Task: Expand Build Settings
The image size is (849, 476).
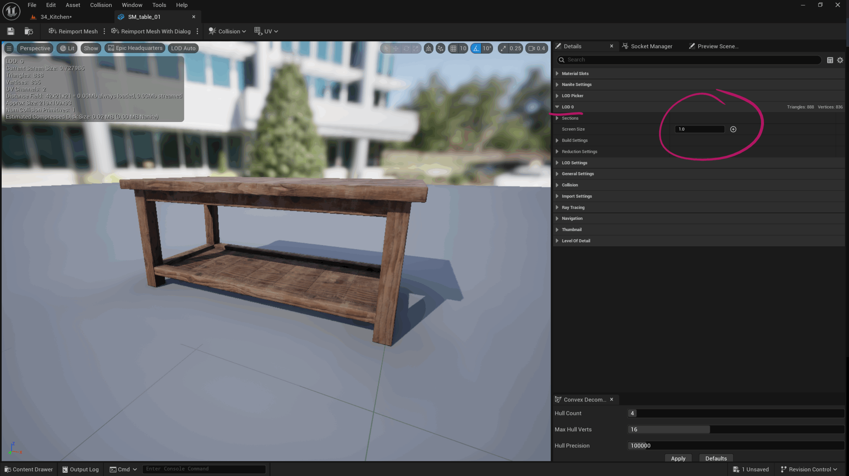Action: pyautogui.click(x=557, y=141)
